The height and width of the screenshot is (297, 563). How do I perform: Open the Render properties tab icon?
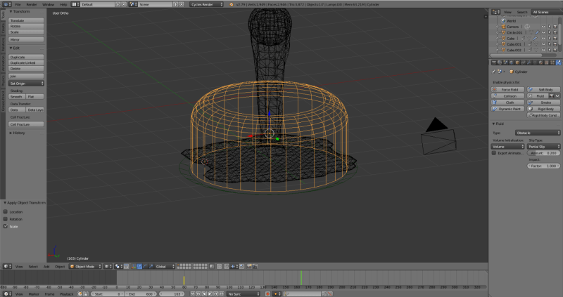(494, 62)
